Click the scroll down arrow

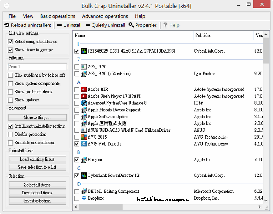click(x=266, y=201)
